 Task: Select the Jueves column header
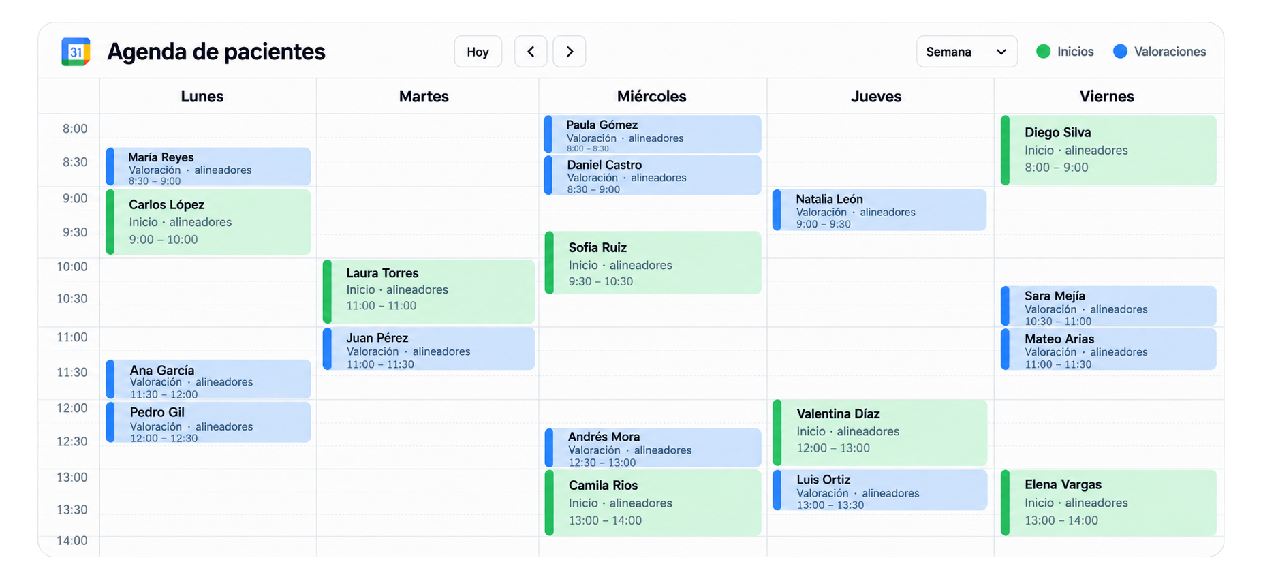pyautogui.click(x=876, y=97)
